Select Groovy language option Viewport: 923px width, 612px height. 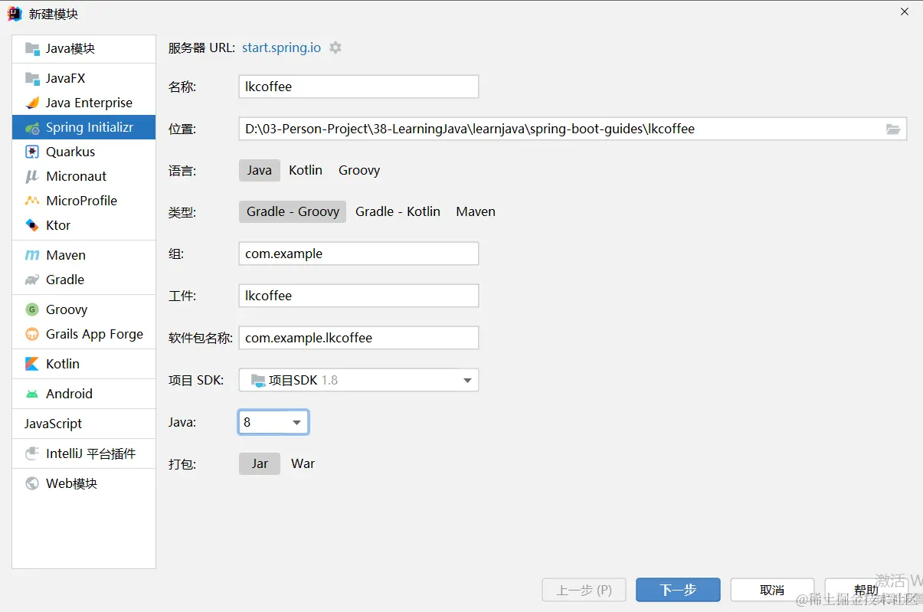359,170
